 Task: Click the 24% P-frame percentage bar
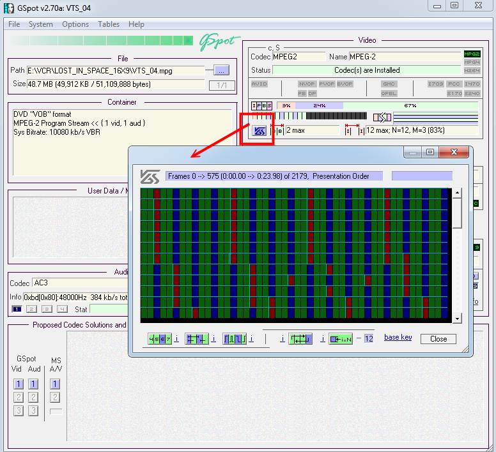click(x=320, y=105)
